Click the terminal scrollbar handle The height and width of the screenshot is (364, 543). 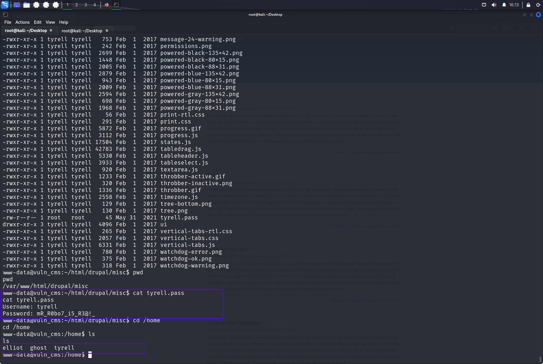tap(540, 359)
